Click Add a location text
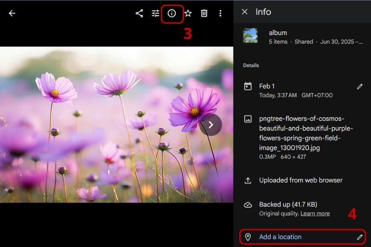This screenshot has height=247, width=371. click(x=280, y=237)
